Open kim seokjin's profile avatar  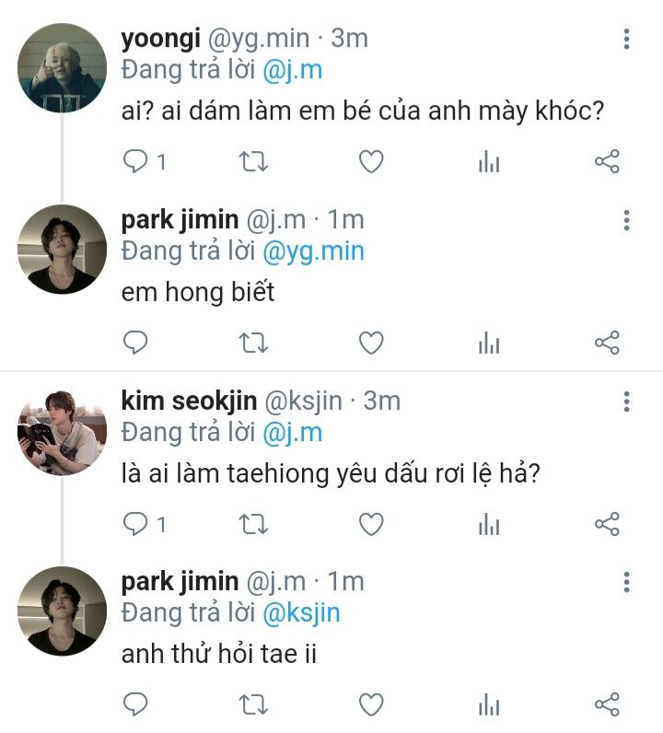click(63, 430)
